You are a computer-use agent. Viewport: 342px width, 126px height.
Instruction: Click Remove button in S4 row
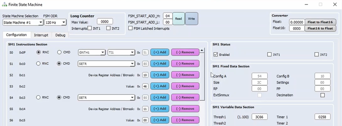pos(185,98)
